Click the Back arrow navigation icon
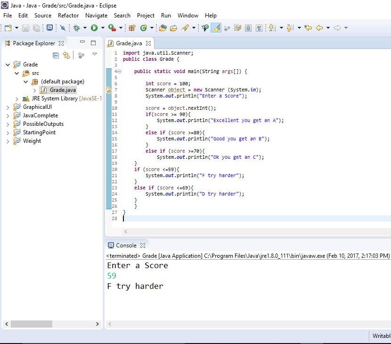 point(319,28)
